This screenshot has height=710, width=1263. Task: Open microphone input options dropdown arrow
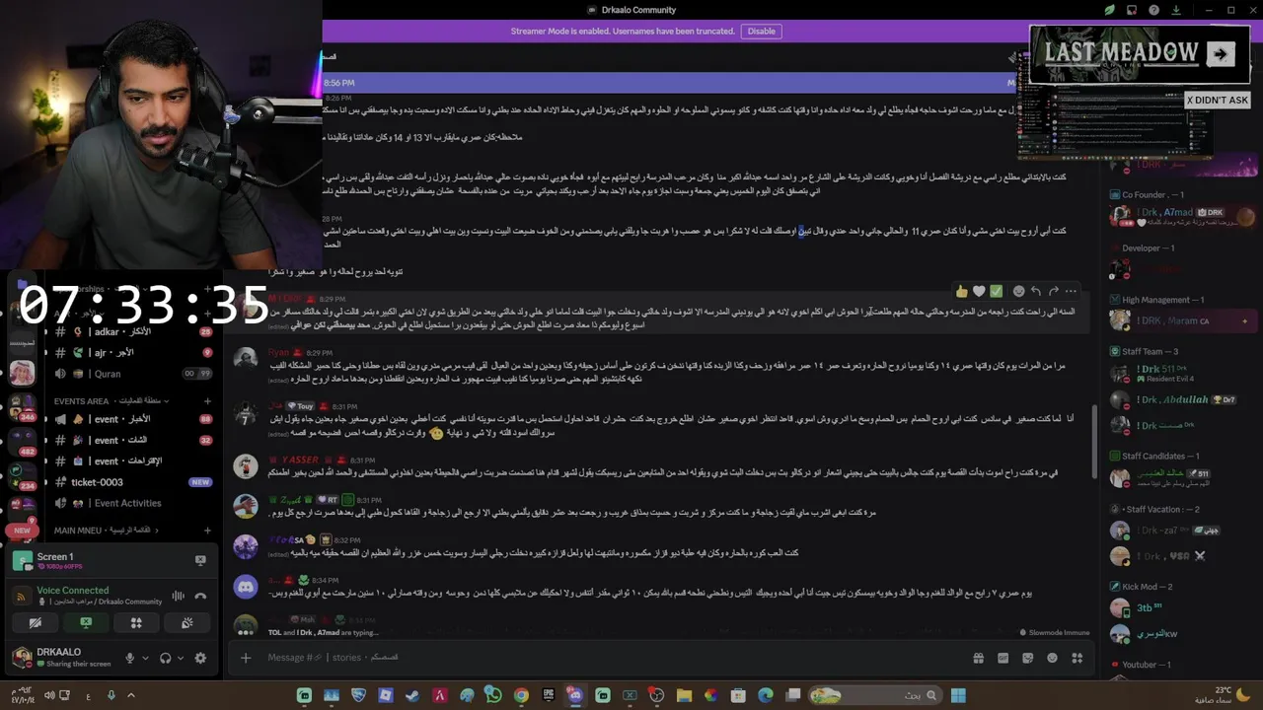[x=145, y=658]
